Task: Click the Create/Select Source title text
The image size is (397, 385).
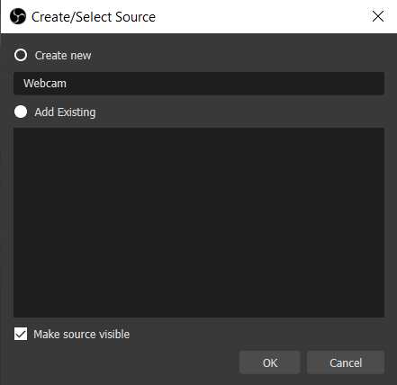Action: pos(94,17)
